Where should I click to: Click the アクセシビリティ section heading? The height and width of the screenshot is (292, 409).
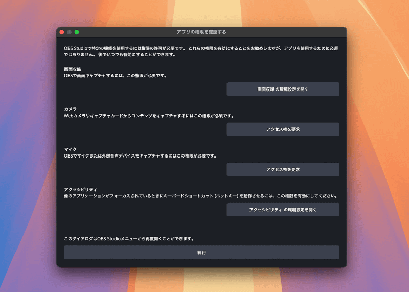(x=81, y=189)
